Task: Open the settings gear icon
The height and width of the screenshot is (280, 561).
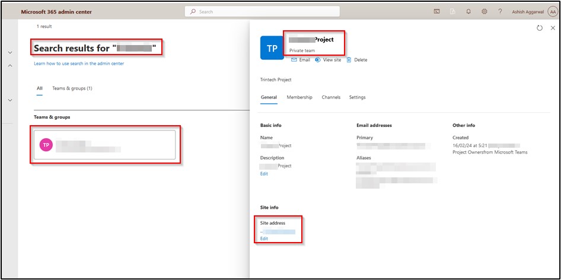Action: [x=484, y=11]
